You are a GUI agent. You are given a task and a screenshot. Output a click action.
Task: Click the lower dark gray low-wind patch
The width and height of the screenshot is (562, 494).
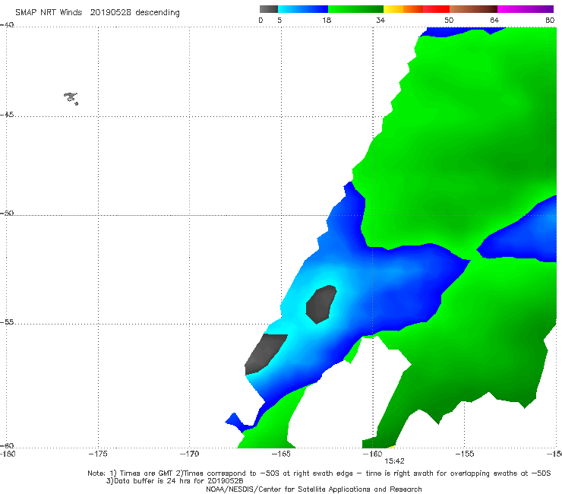click(x=265, y=353)
